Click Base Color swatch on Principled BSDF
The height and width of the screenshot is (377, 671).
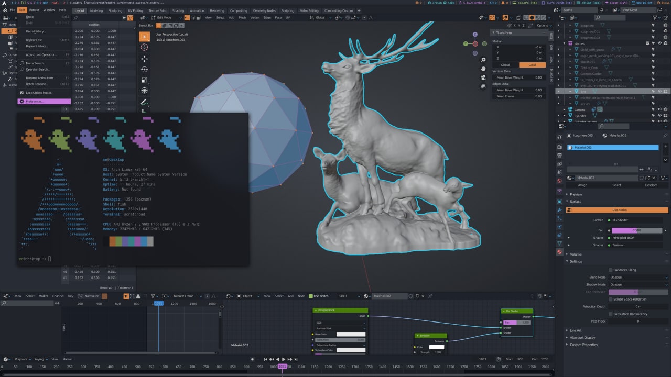tap(351, 334)
